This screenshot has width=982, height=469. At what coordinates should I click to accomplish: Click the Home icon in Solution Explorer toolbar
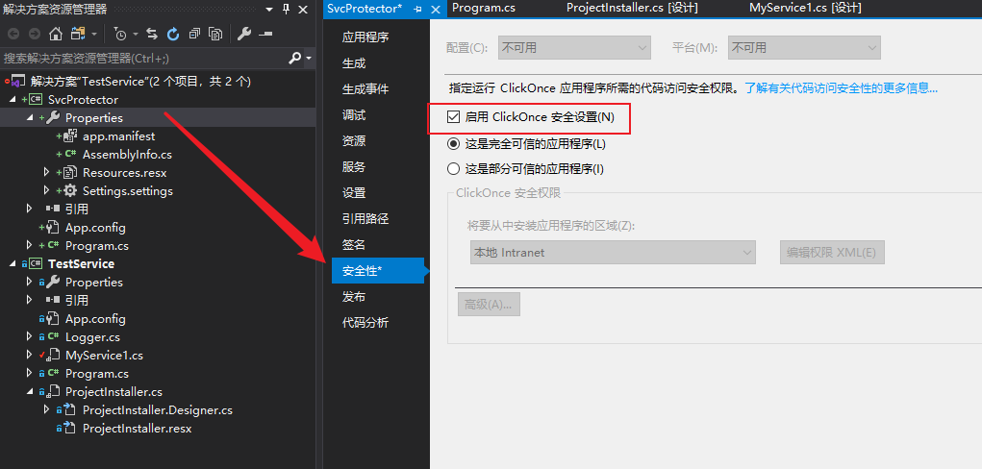[x=55, y=34]
